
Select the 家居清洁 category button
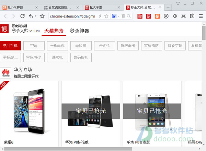tap(151, 46)
